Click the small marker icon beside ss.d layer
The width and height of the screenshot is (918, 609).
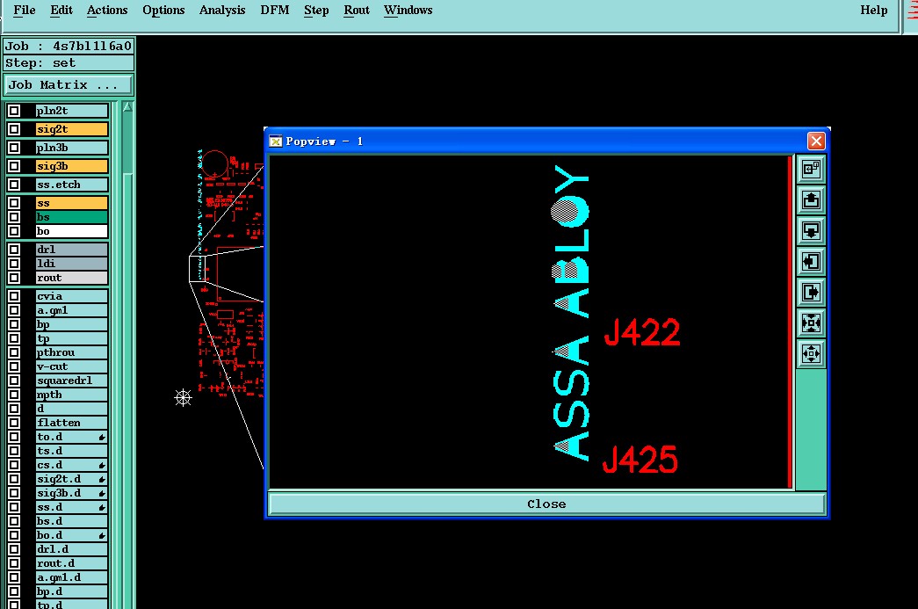click(x=102, y=507)
